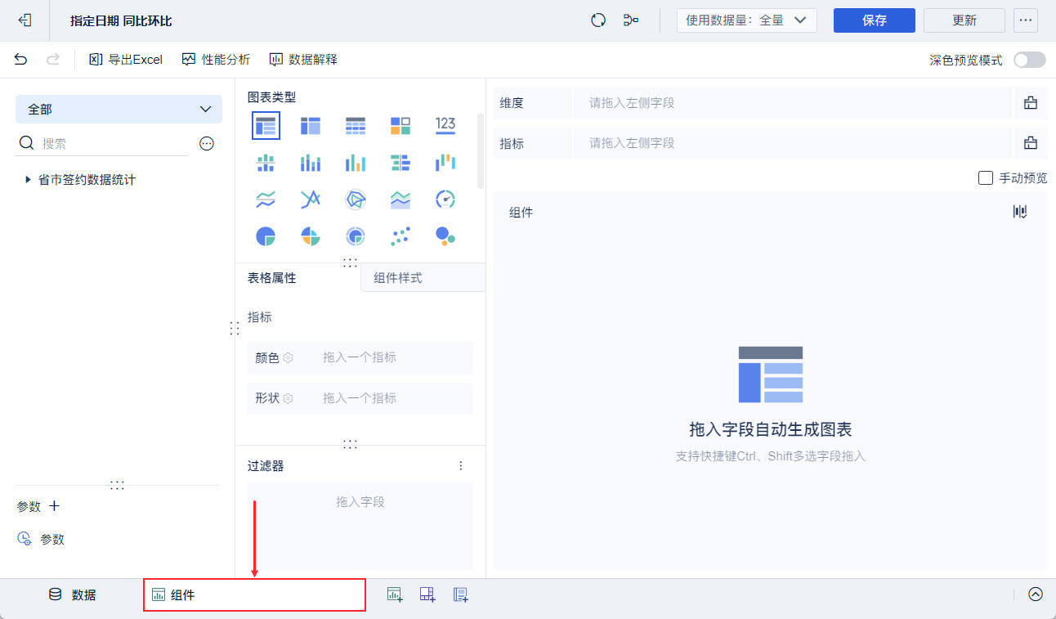Add a new parameter with plus

(x=55, y=506)
